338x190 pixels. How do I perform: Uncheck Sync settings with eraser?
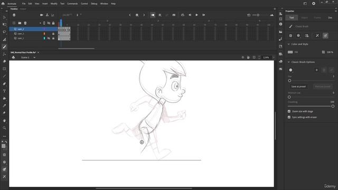coord(289,117)
